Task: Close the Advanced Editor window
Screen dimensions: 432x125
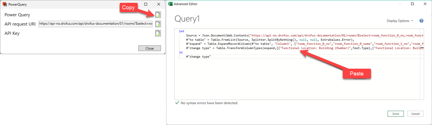Action: tap(425, 4)
